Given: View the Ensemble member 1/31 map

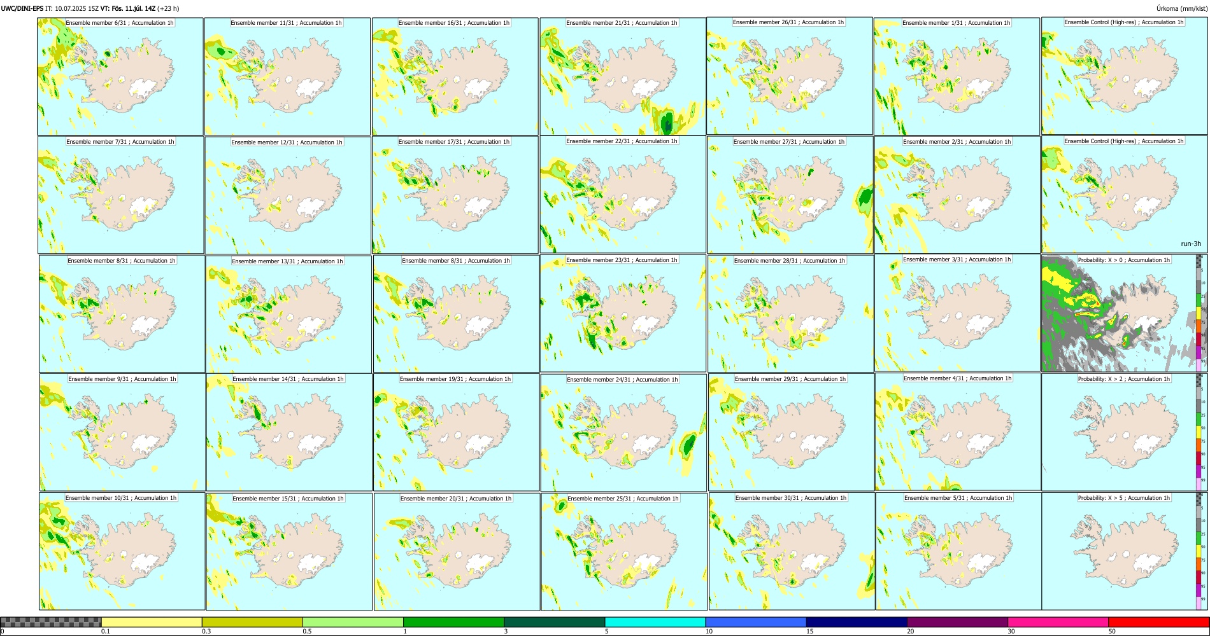Looking at the screenshot, I should point(957,76).
